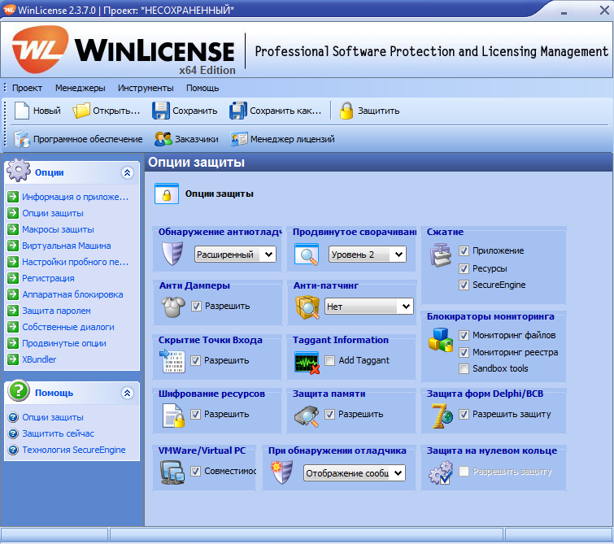Image resolution: width=614 pixels, height=544 pixels.
Task: Open the Программное обеспечение software manager
Action: (x=22, y=139)
